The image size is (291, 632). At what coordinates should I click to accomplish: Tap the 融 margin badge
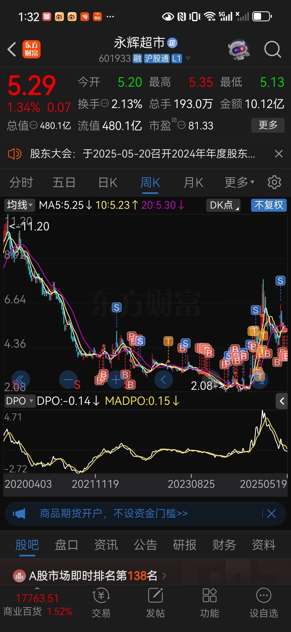pos(137,58)
